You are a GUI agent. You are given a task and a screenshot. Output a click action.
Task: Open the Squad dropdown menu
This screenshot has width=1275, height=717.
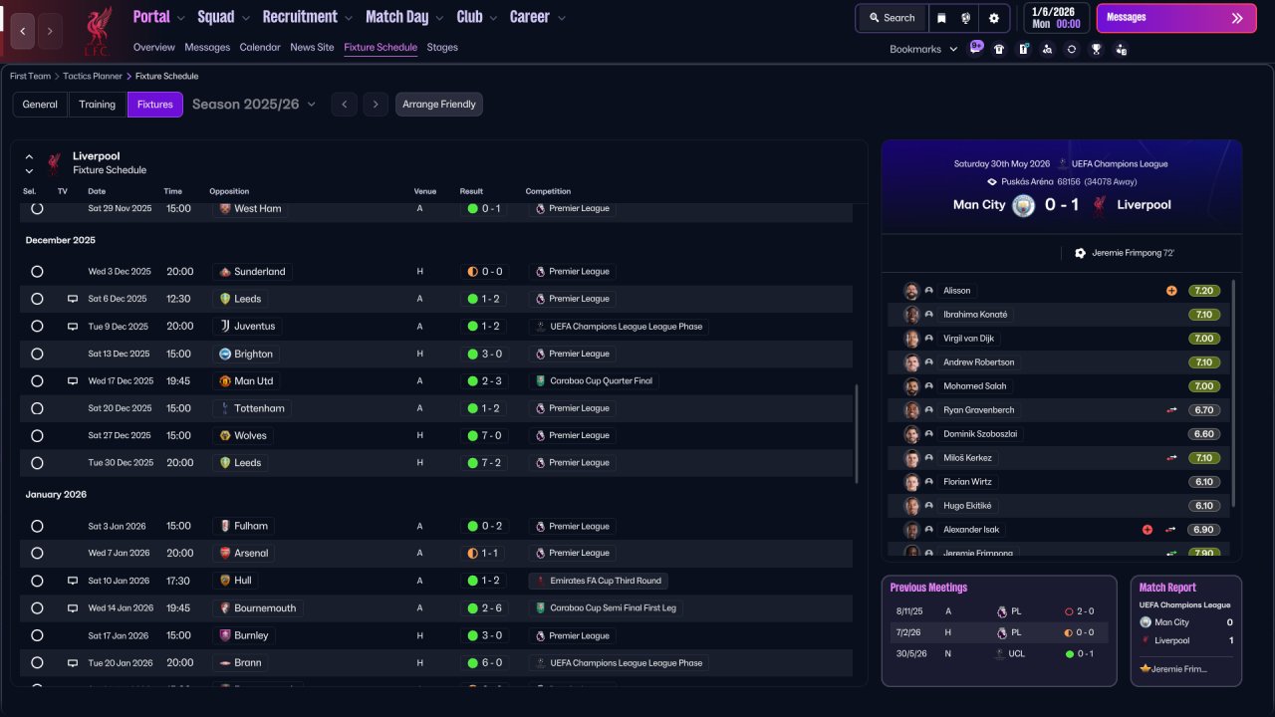click(224, 17)
